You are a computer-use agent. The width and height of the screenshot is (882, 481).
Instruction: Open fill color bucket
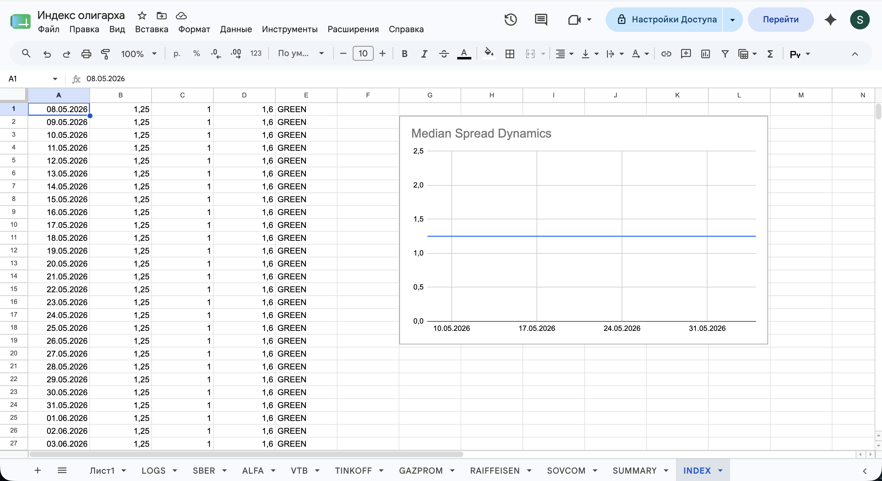pos(489,53)
